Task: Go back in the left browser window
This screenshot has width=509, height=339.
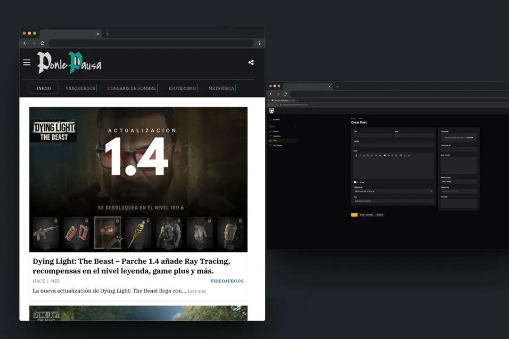Action: 25,43
